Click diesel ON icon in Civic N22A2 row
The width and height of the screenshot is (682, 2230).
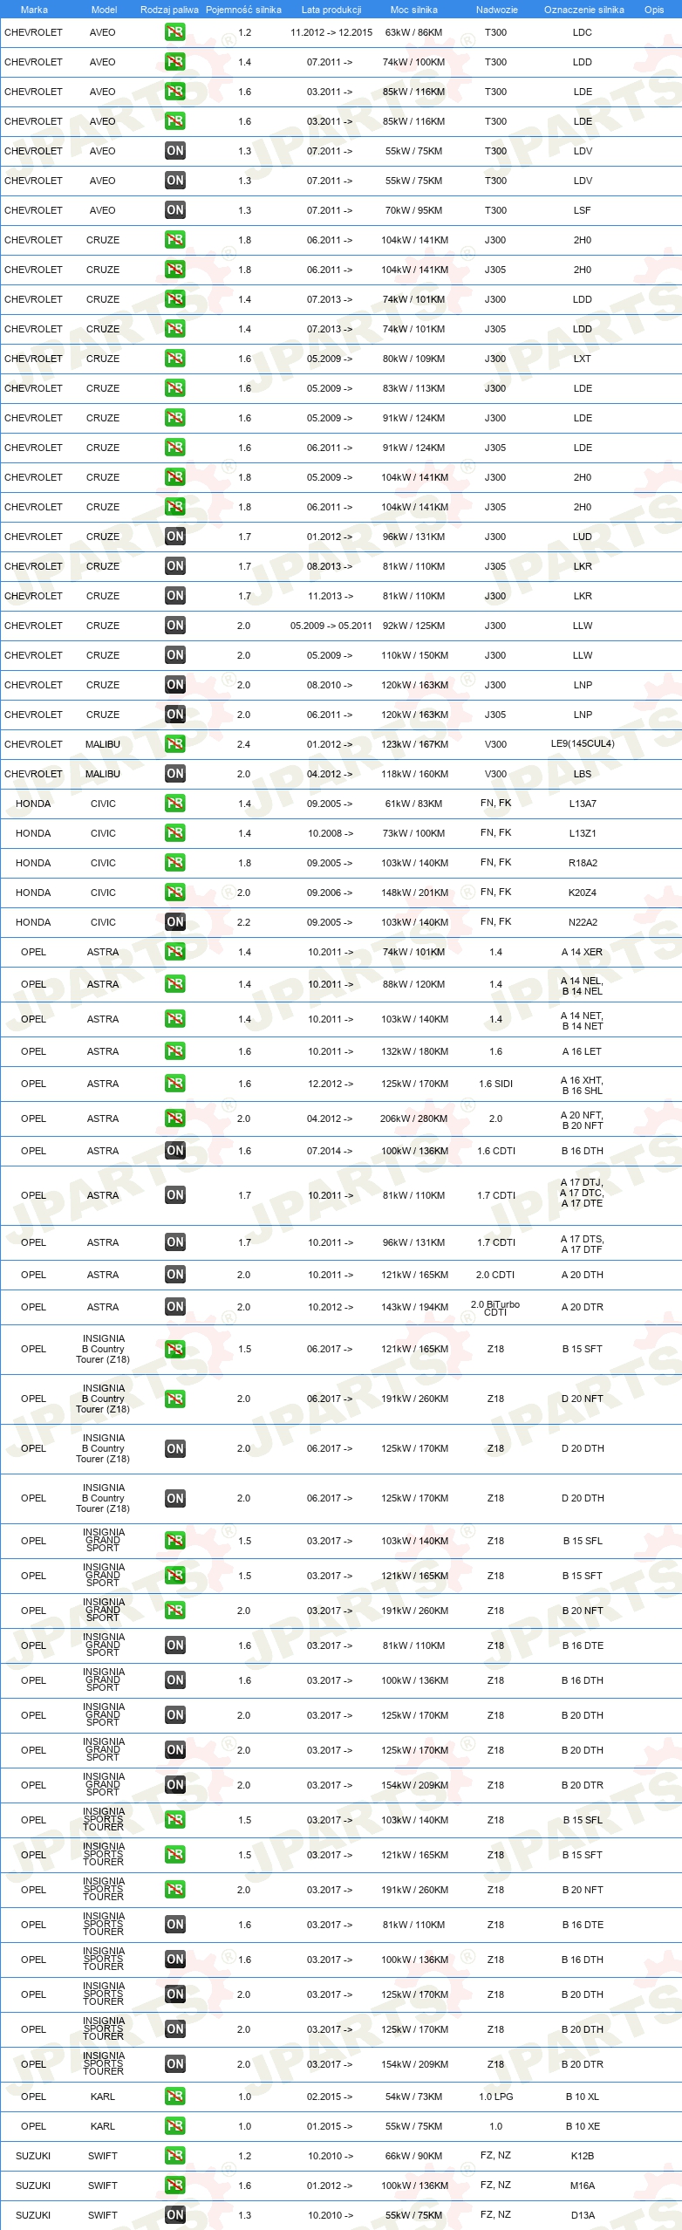click(x=174, y=922)
